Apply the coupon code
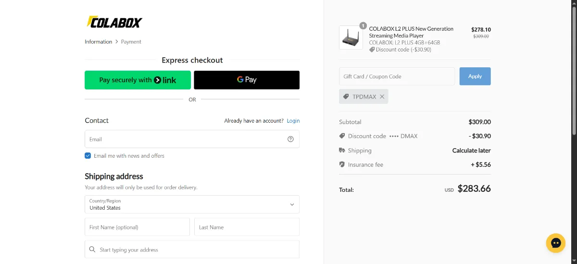The width and height of the screenshot is (577, 264). coord(475,76)
